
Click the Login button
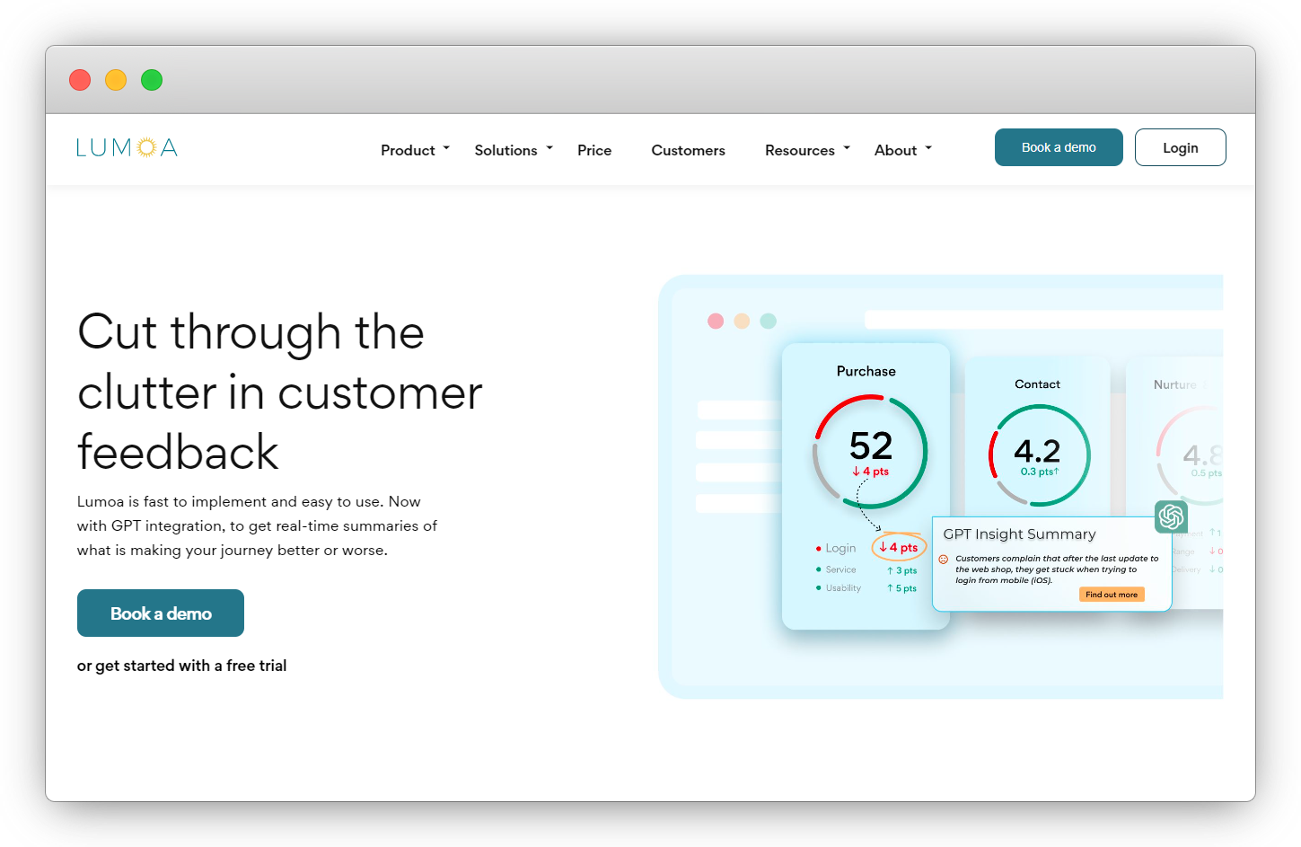point(1180,147)
